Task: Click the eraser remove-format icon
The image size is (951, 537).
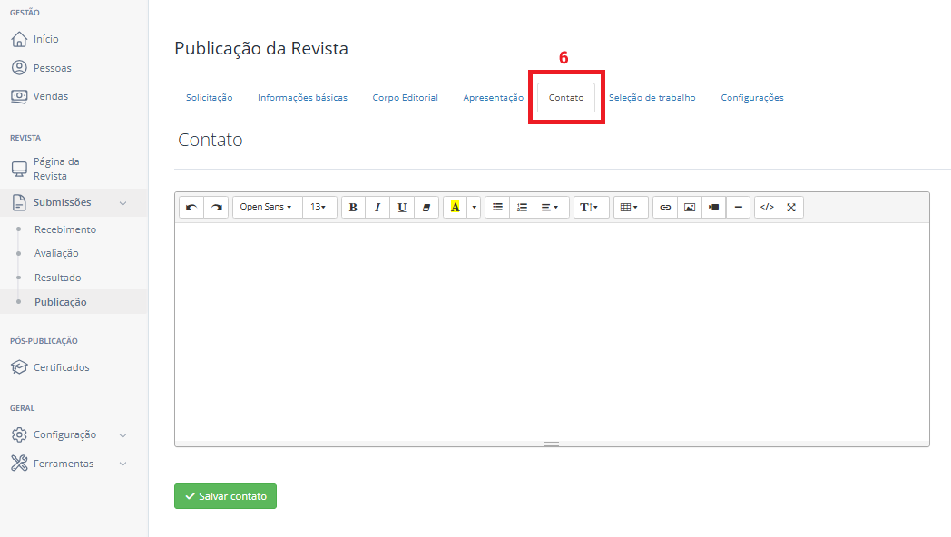Action: click(x=426, y=208)
